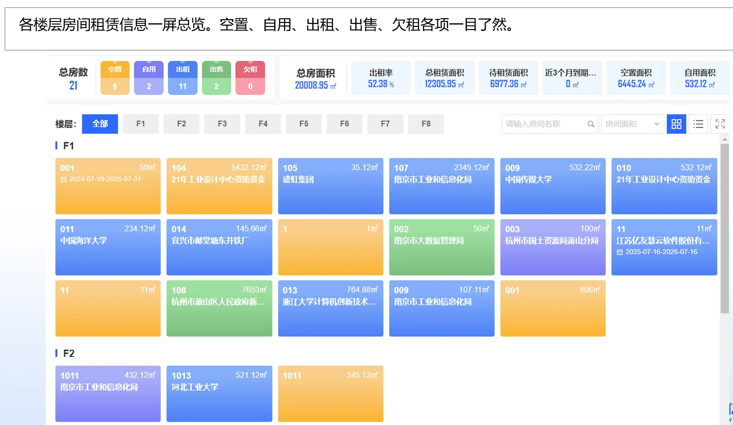
Task: Open the 房间面积 sort dropdown
Action: coord(632,124)
